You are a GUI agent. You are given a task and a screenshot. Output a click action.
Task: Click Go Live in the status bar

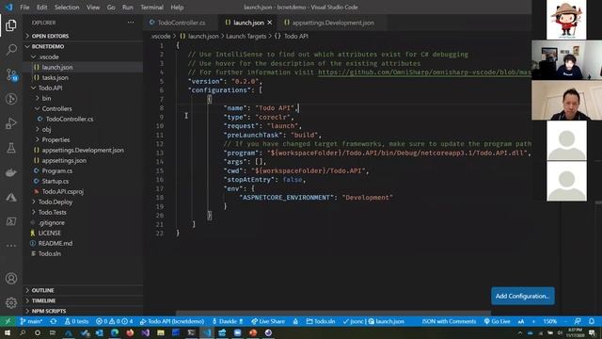click(x=498, y=321)
